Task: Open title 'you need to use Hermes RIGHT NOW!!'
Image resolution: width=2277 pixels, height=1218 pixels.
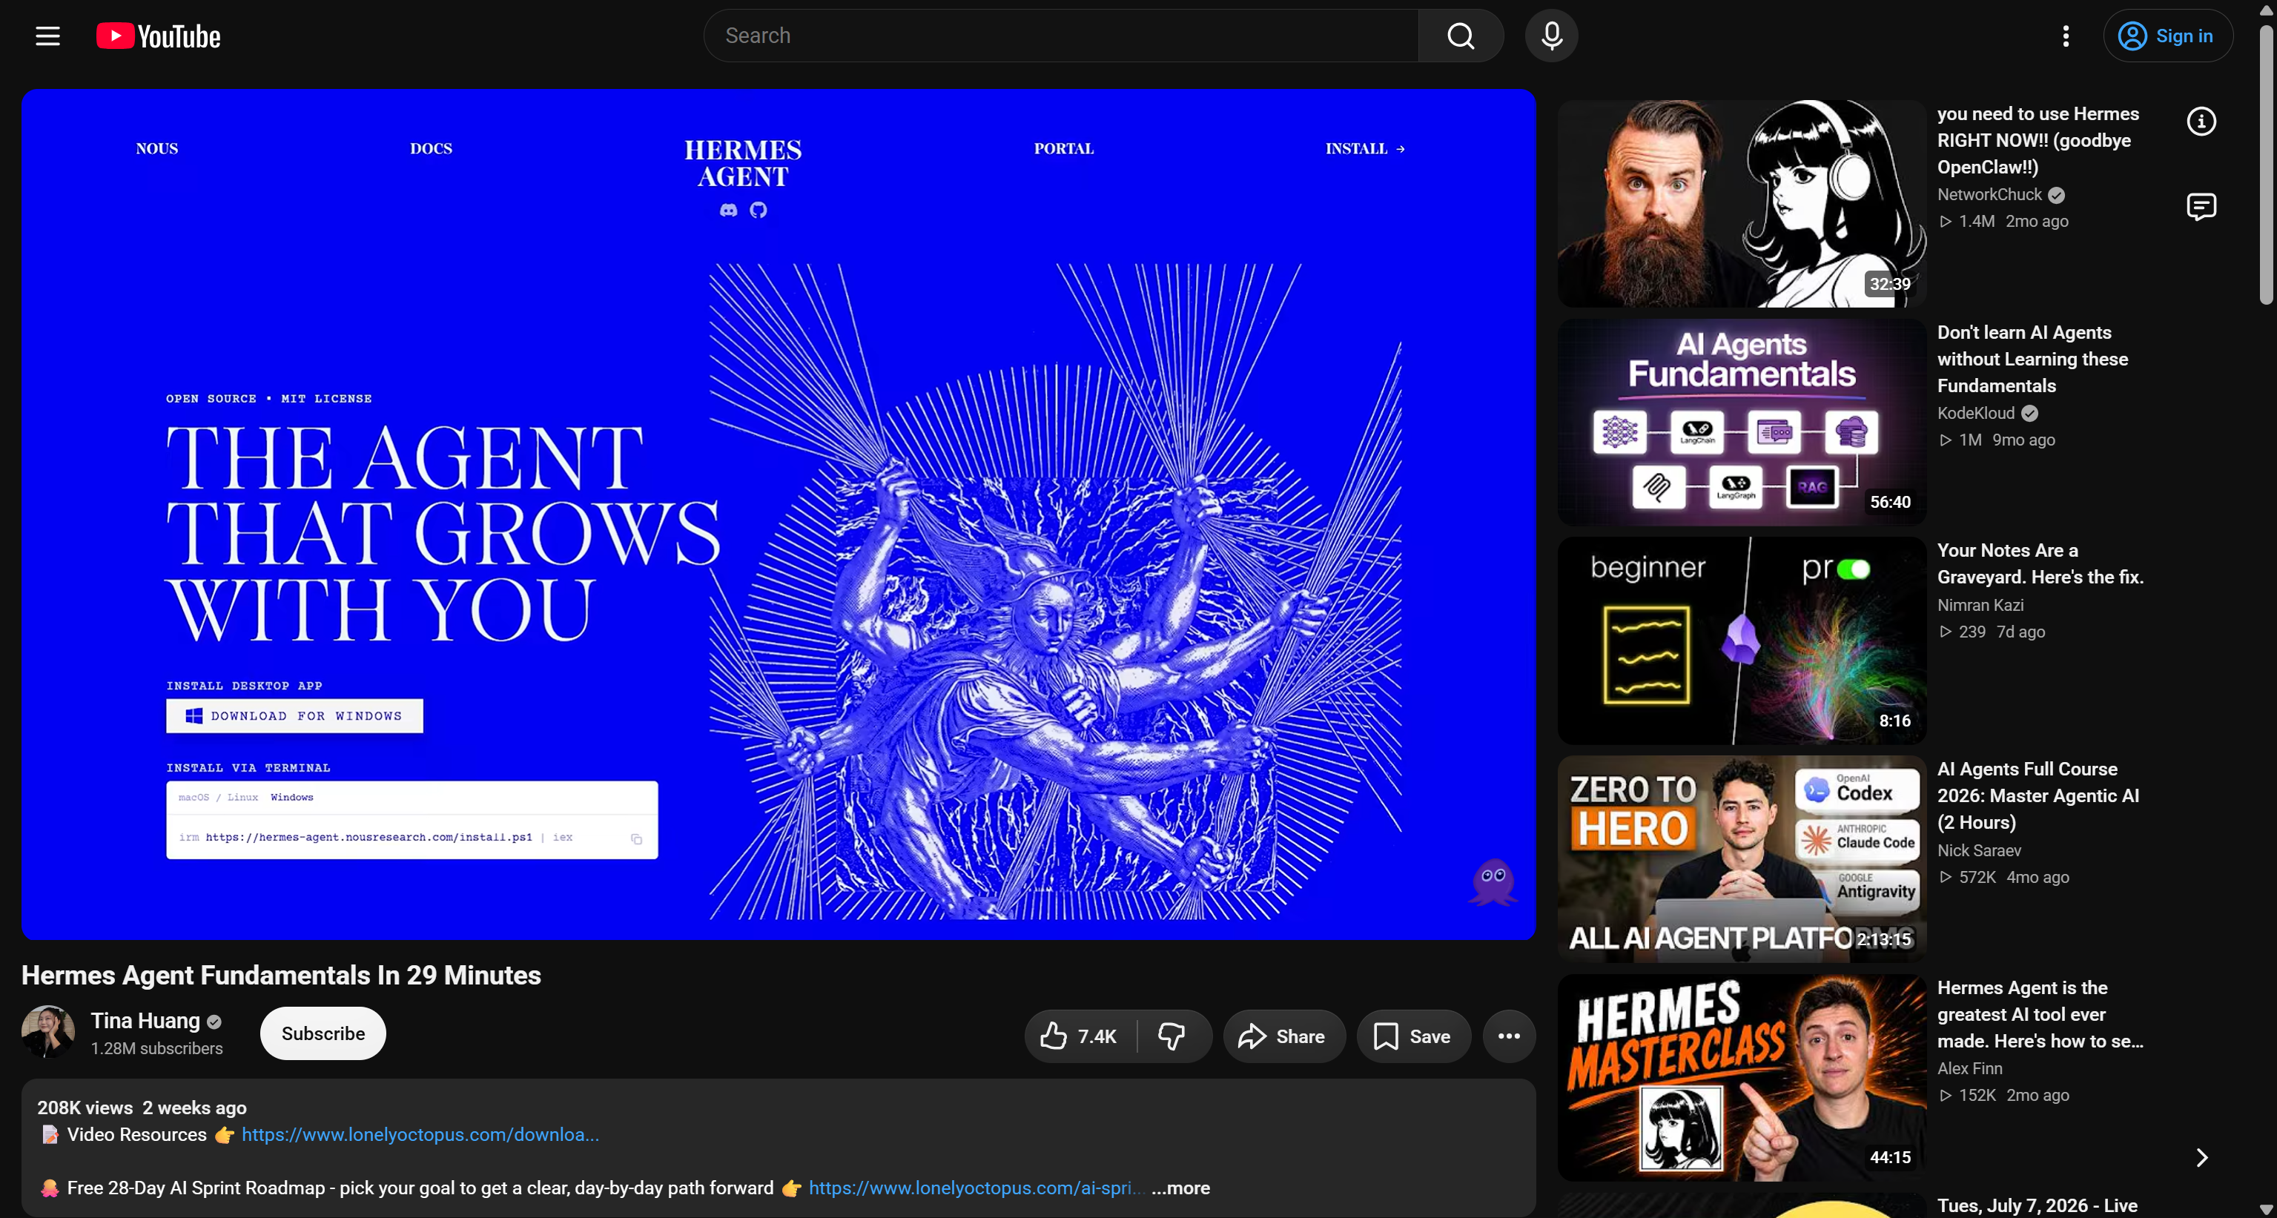Action: click(2038, 141)
